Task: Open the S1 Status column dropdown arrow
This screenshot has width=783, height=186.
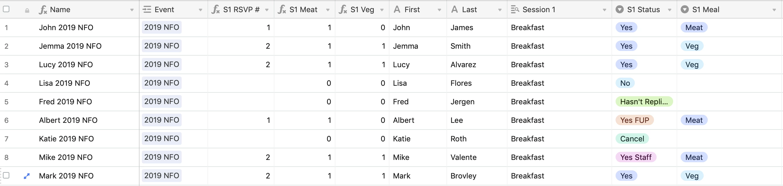Action: (x=670, y=10)
